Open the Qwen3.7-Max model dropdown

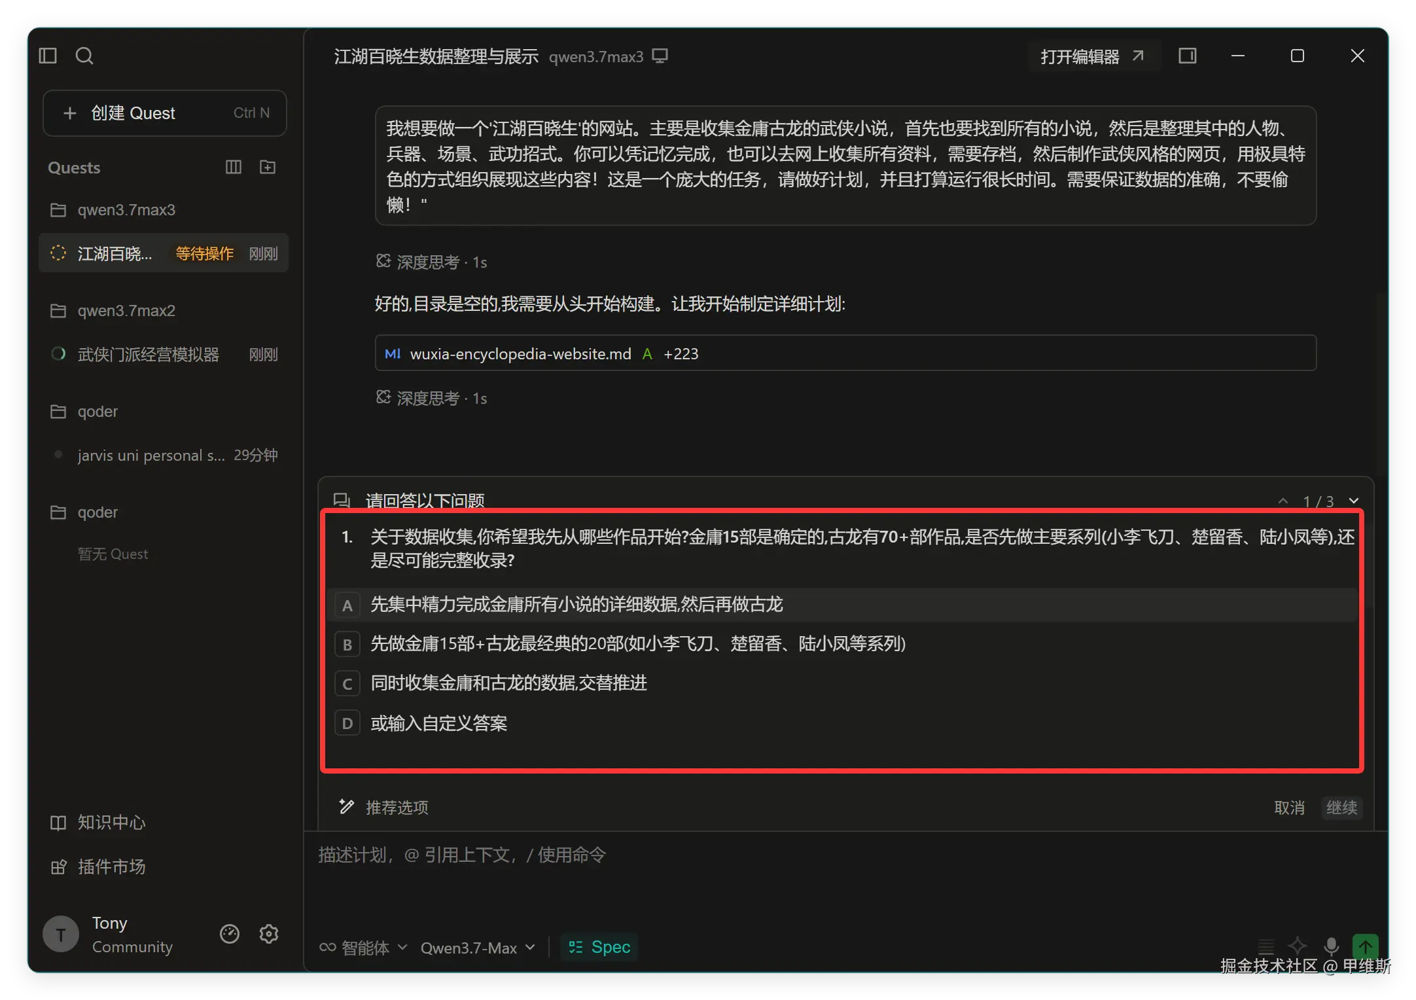478,948
